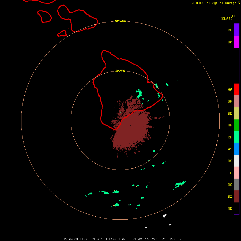241x241 pixels.
Task: Click the HR dark green legend swatch
Action: pos(236,125)
